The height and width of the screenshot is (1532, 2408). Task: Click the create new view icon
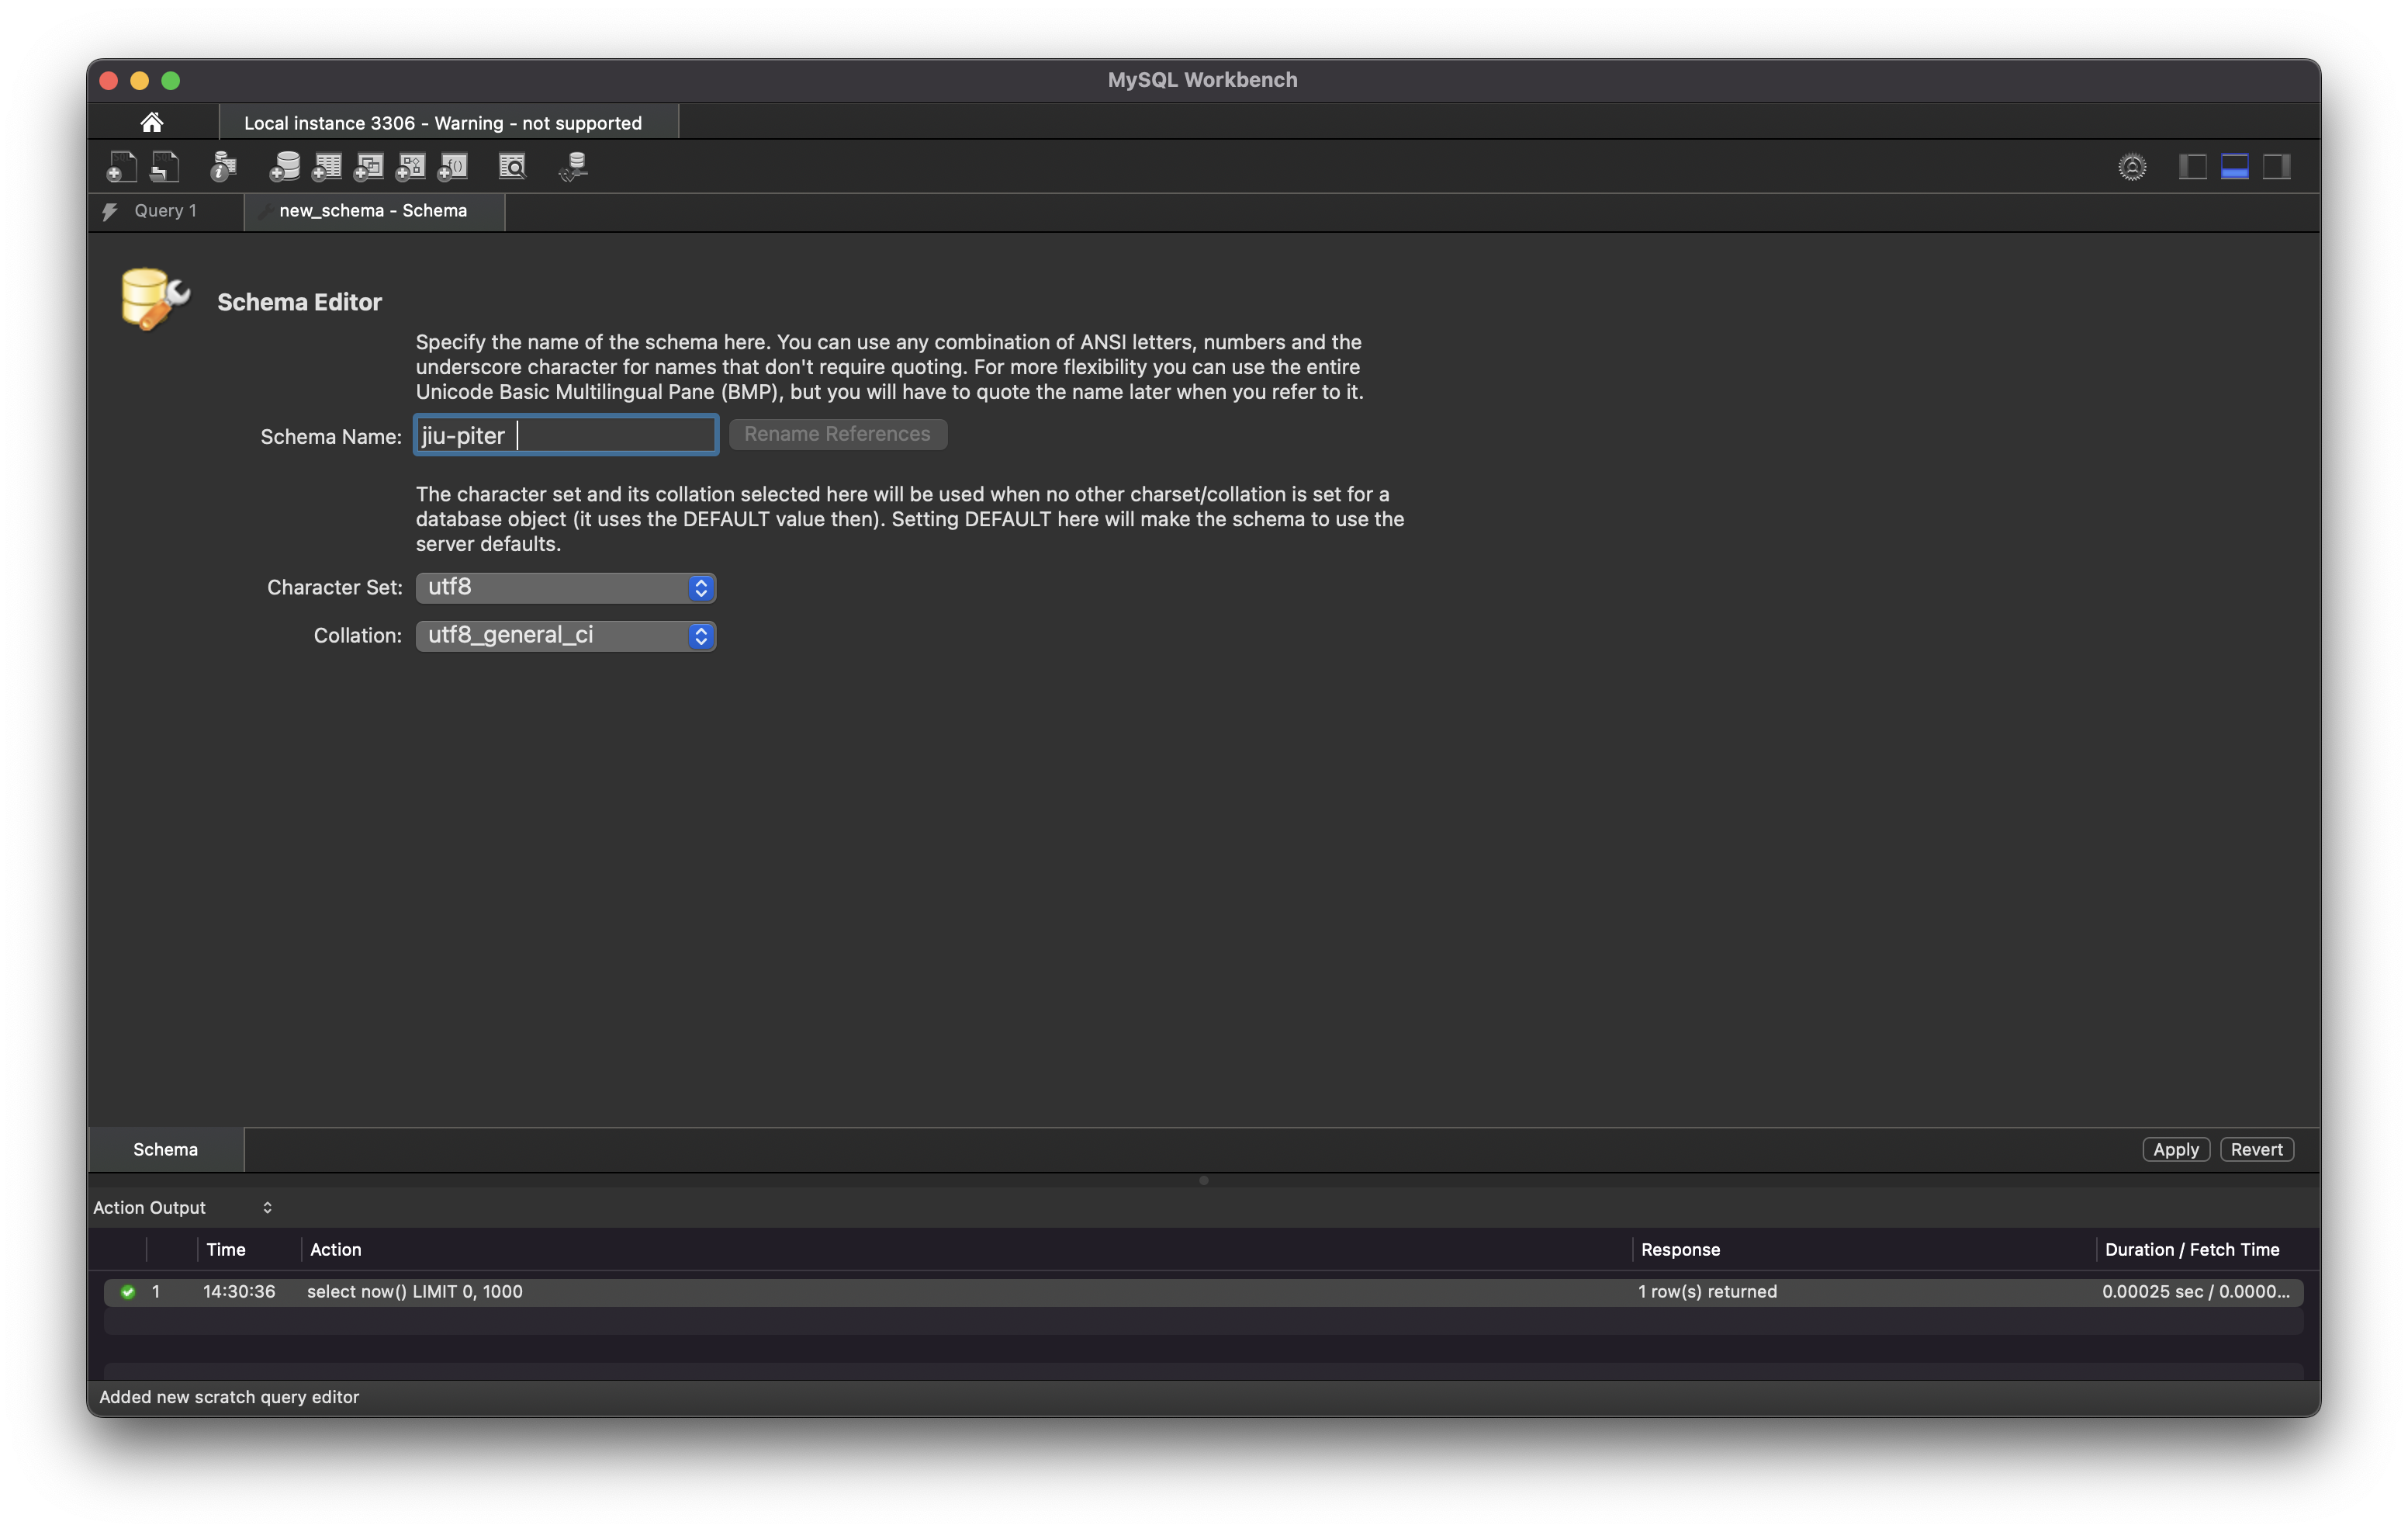(369, 166)
